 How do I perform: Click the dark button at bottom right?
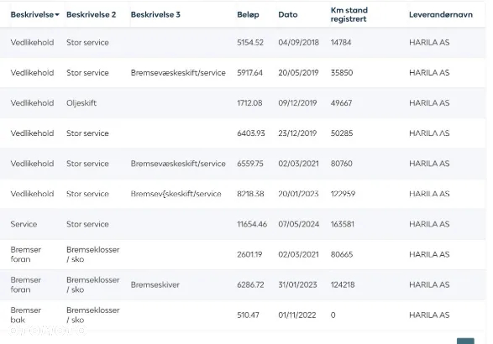465,341
